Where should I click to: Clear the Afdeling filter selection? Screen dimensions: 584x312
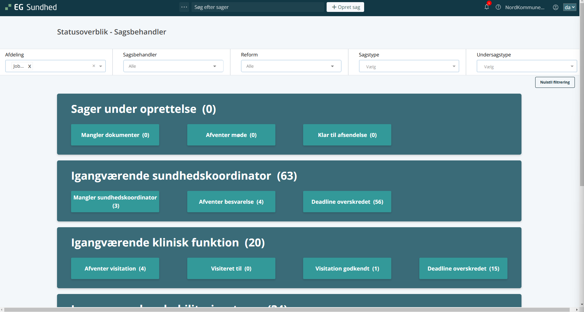point(94,66)
